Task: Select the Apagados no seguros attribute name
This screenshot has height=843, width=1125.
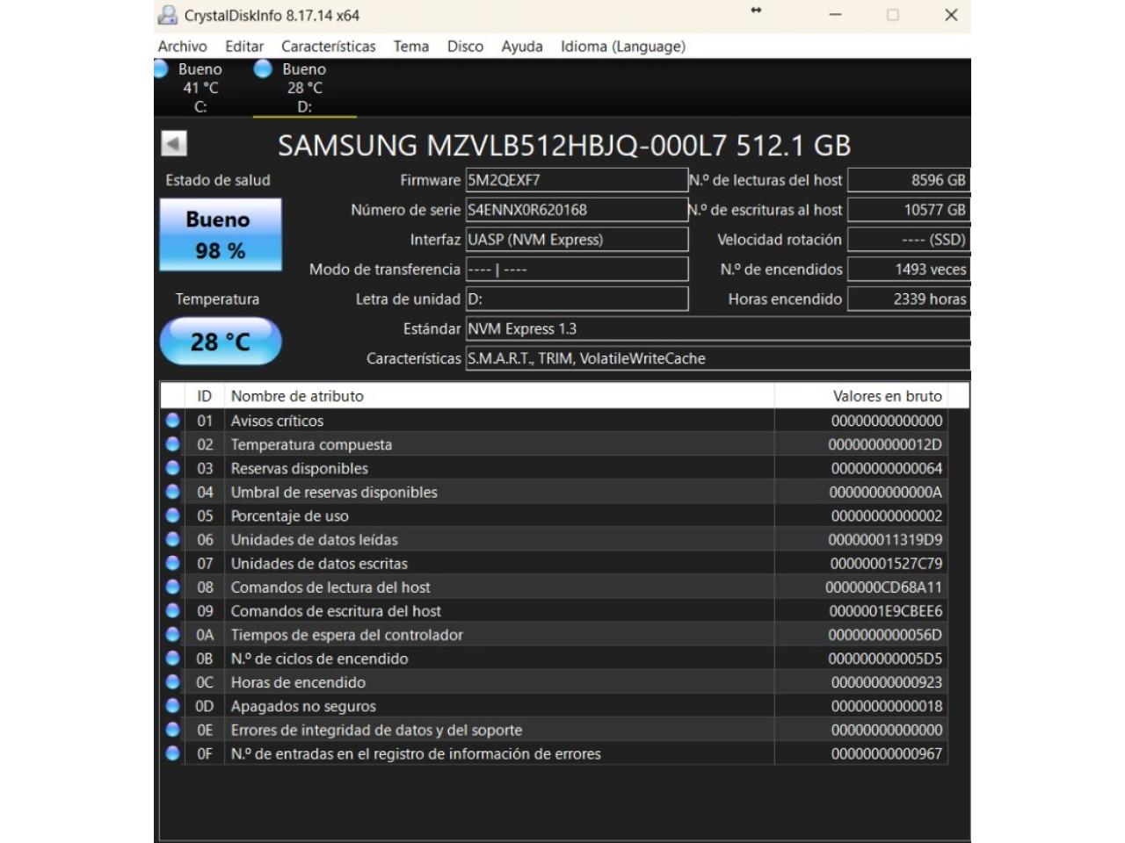Action: [x=303, y=705]
